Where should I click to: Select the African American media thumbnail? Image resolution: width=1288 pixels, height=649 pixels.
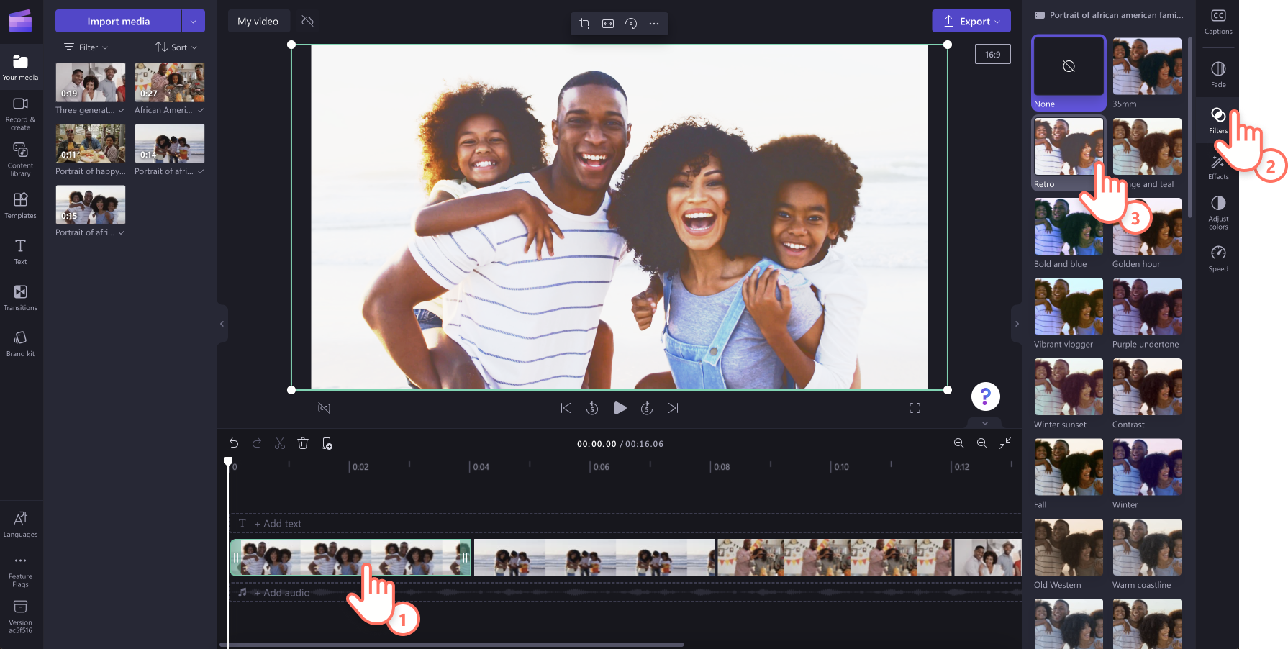(170, 82)
